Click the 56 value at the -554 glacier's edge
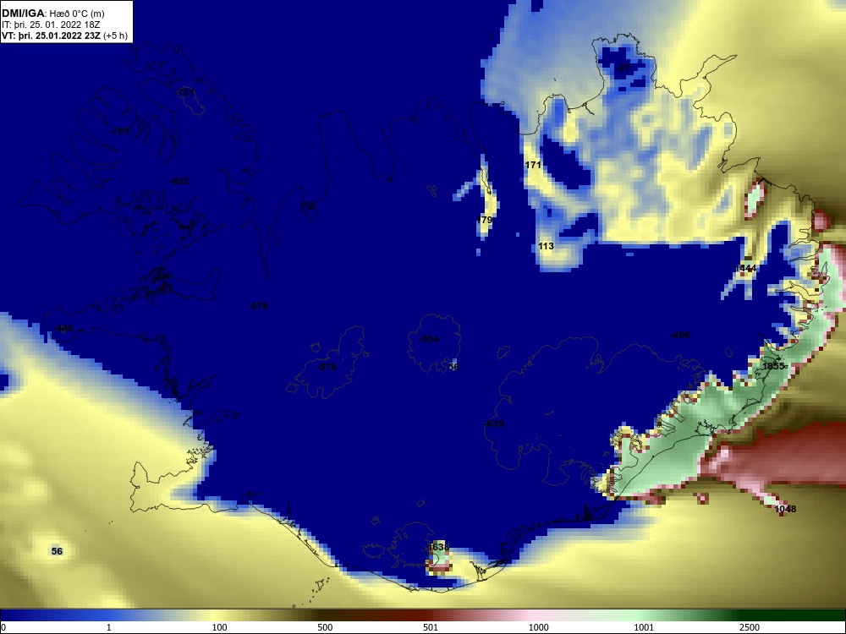 pyautogui.click(x=453, y=367)
